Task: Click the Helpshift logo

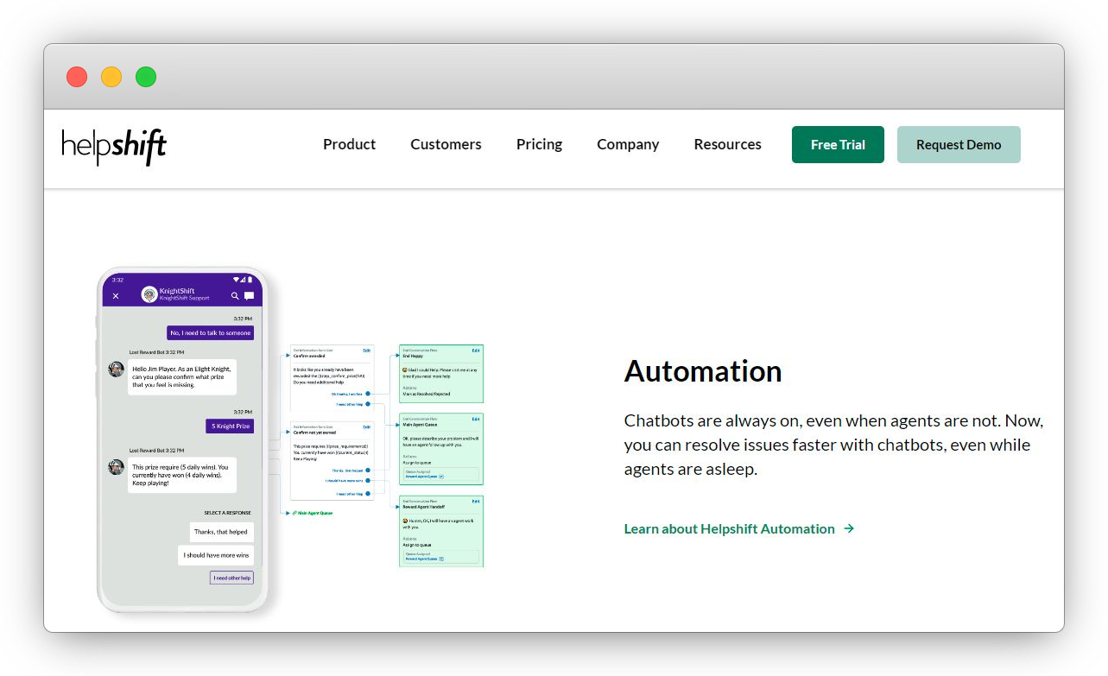Action: click(114, 146)
